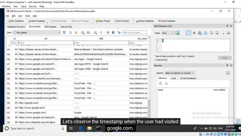Click the Close Database button
Viewport: 241px width, 136px height.
tap(166, 21)
